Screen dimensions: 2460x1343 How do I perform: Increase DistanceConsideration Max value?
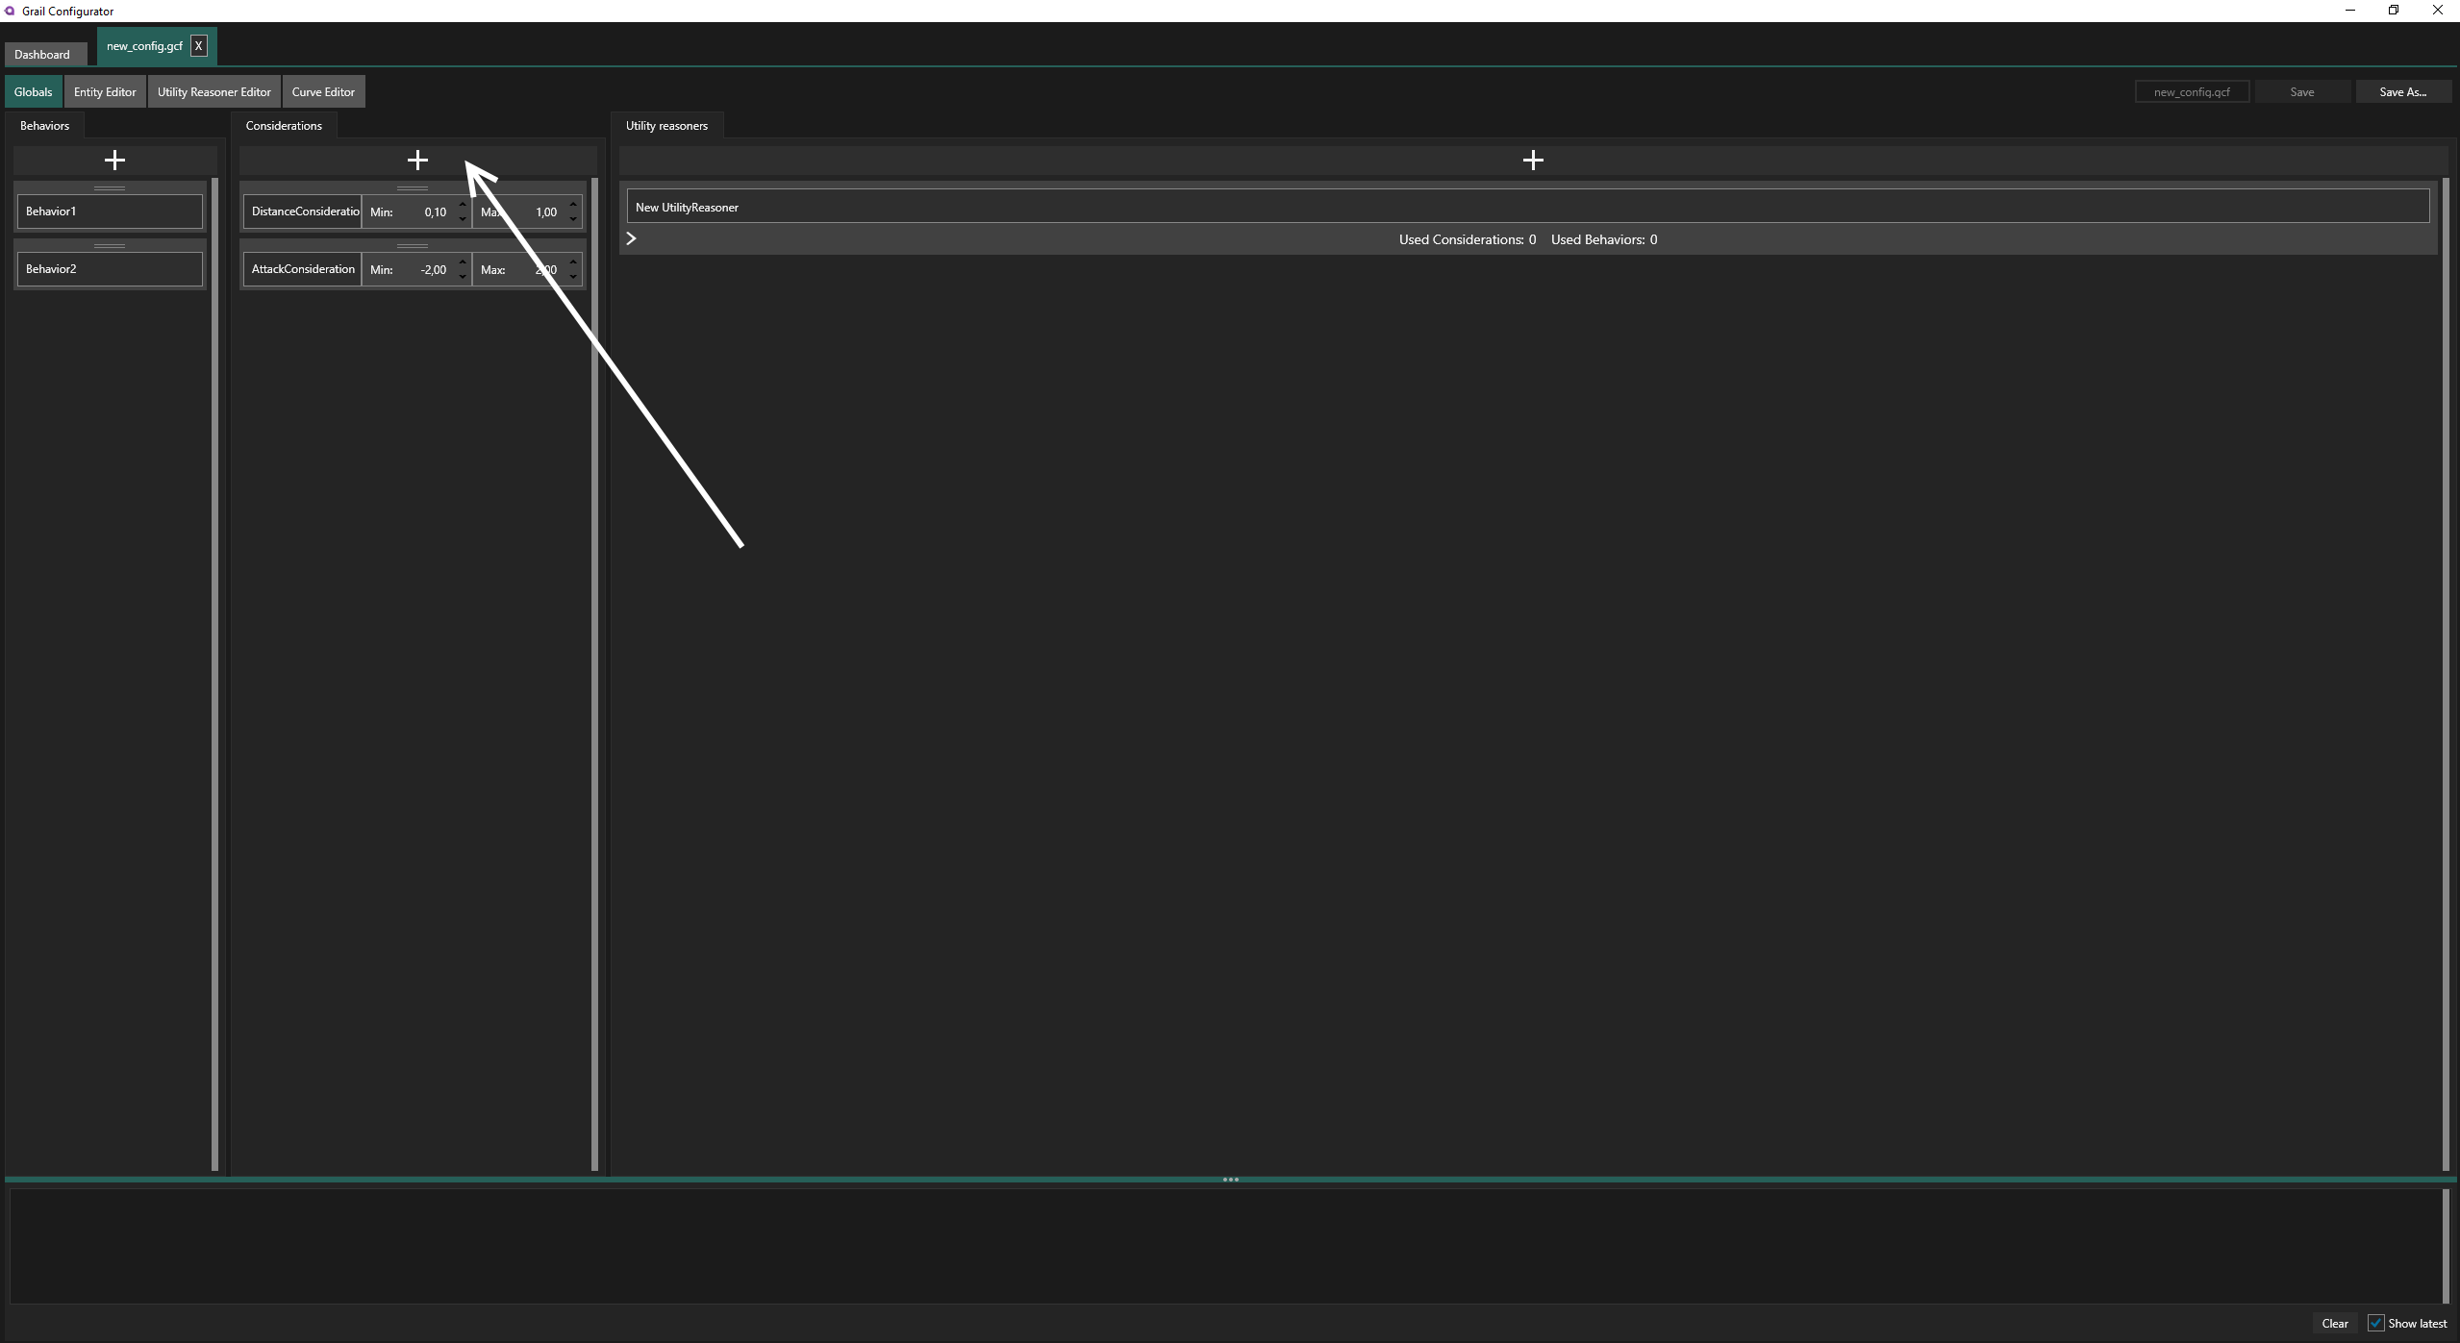point(573,204)
